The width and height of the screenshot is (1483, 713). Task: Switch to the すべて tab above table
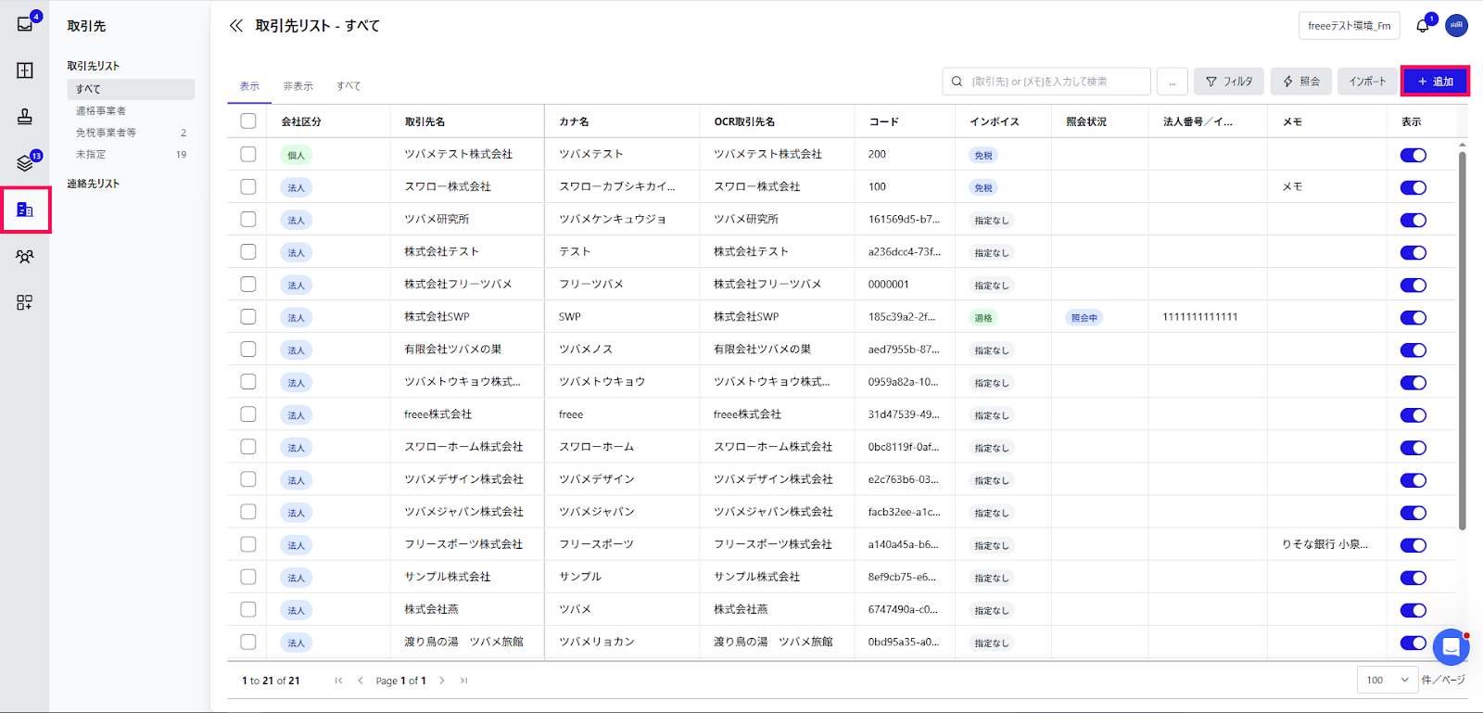(x=349, y=86)
